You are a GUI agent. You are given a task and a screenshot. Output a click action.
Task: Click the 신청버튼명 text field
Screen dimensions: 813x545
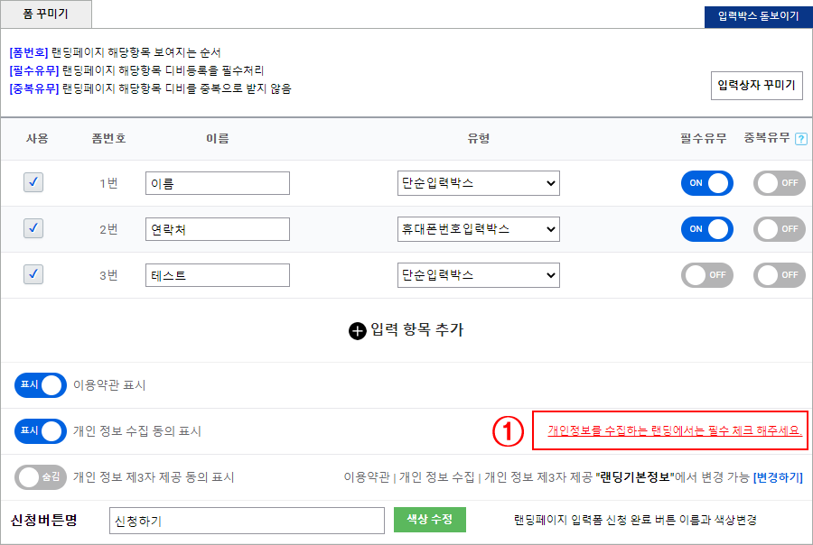[x=247, y=521]
